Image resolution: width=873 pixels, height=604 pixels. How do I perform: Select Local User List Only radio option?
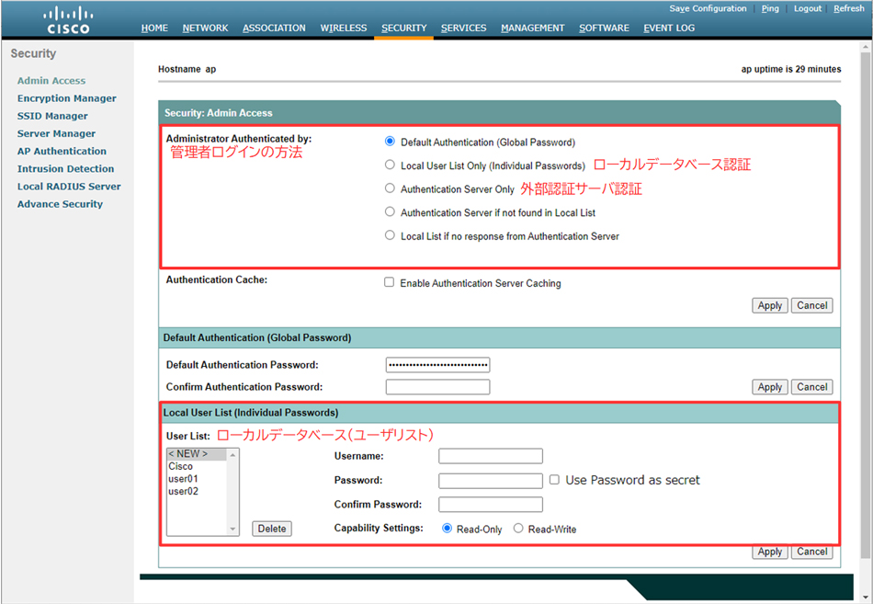pos(391,165)
